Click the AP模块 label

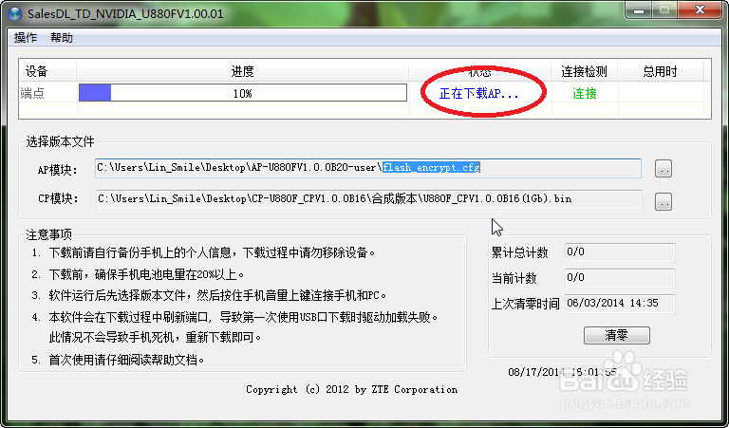click(x=58, y=170)
